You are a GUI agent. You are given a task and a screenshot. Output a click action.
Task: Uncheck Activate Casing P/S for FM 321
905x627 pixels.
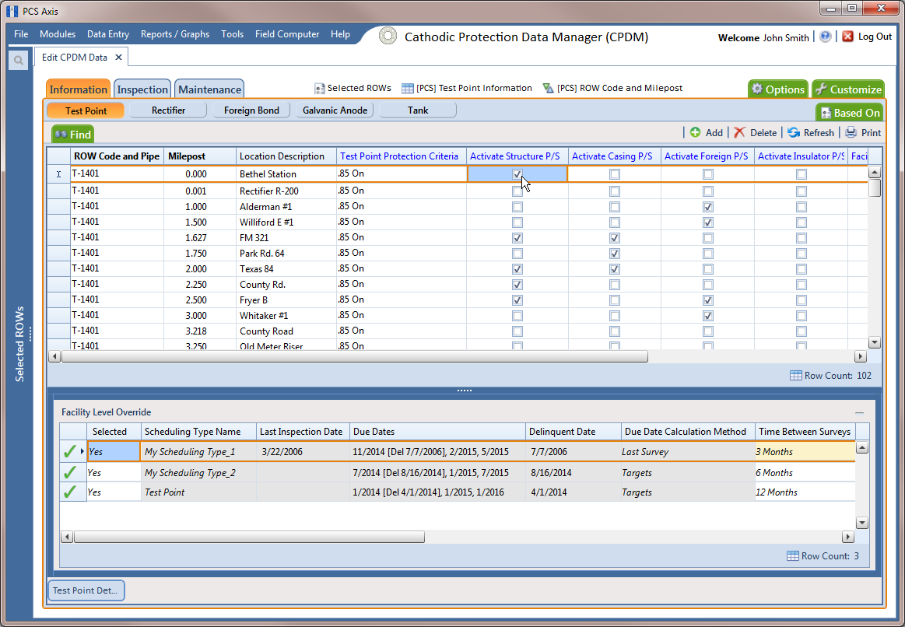tap(615, 237)
